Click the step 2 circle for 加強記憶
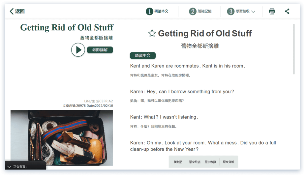Image resolution: width=305 pixels, height=176 pixels. click(x=192, y=12)
